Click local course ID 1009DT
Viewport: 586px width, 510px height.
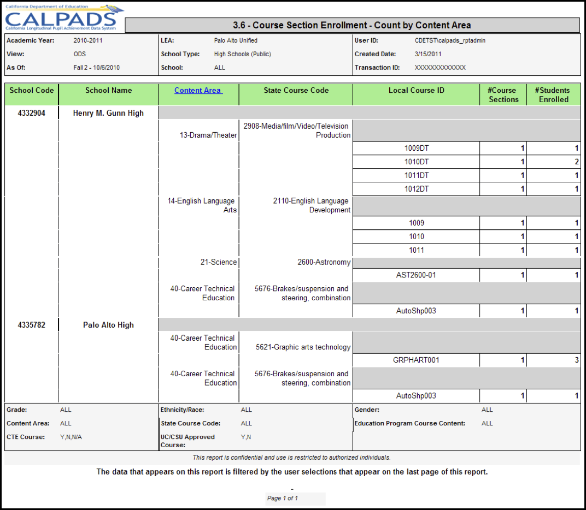point(416,148)
